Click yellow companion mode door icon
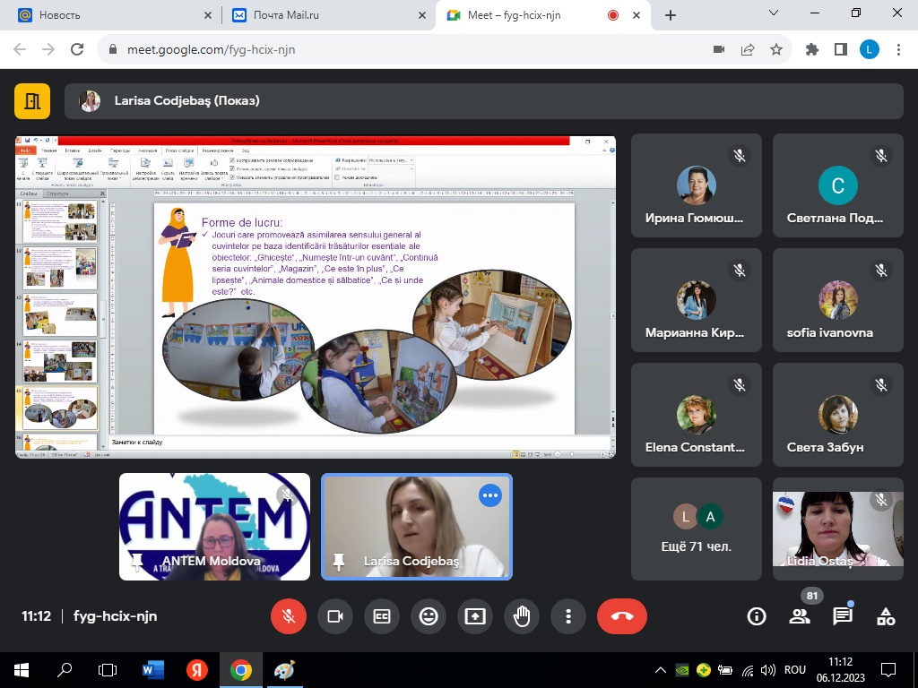 click(x=32, y=101)
